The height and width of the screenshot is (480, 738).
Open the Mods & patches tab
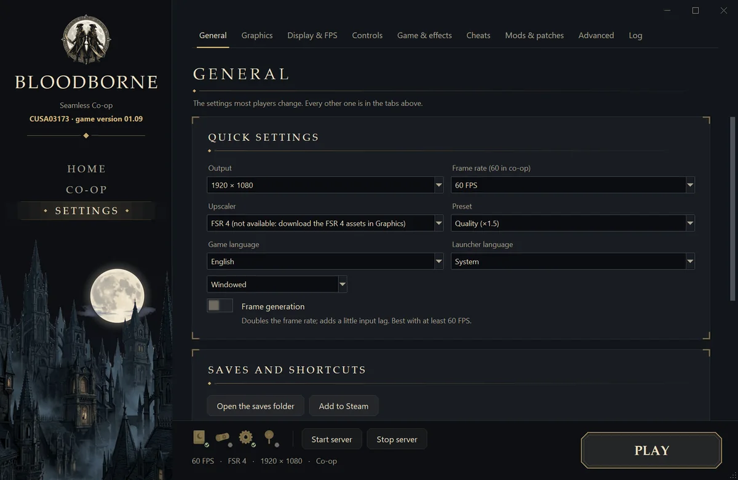[534, 35]
